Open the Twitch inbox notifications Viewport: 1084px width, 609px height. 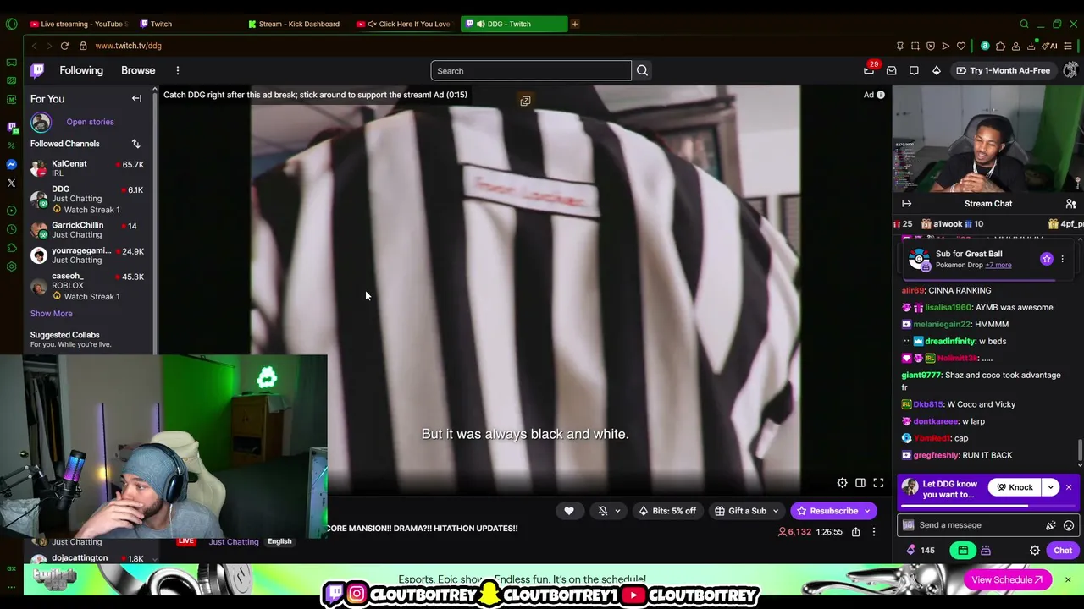[x=891, y=70]
